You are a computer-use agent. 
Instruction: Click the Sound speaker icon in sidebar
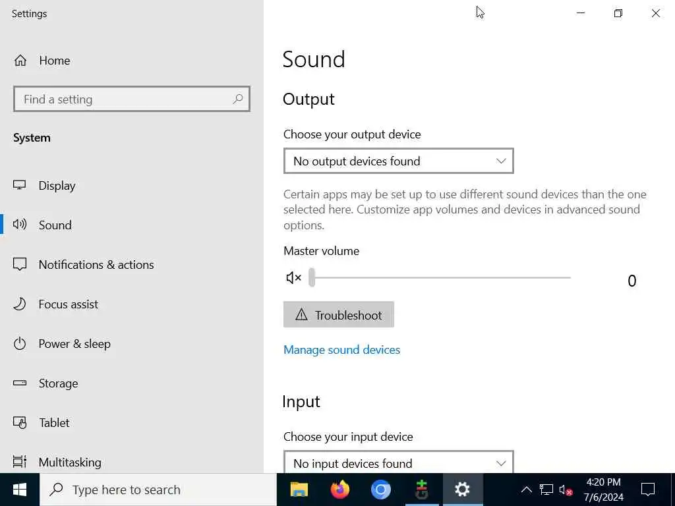pos(20,224)
